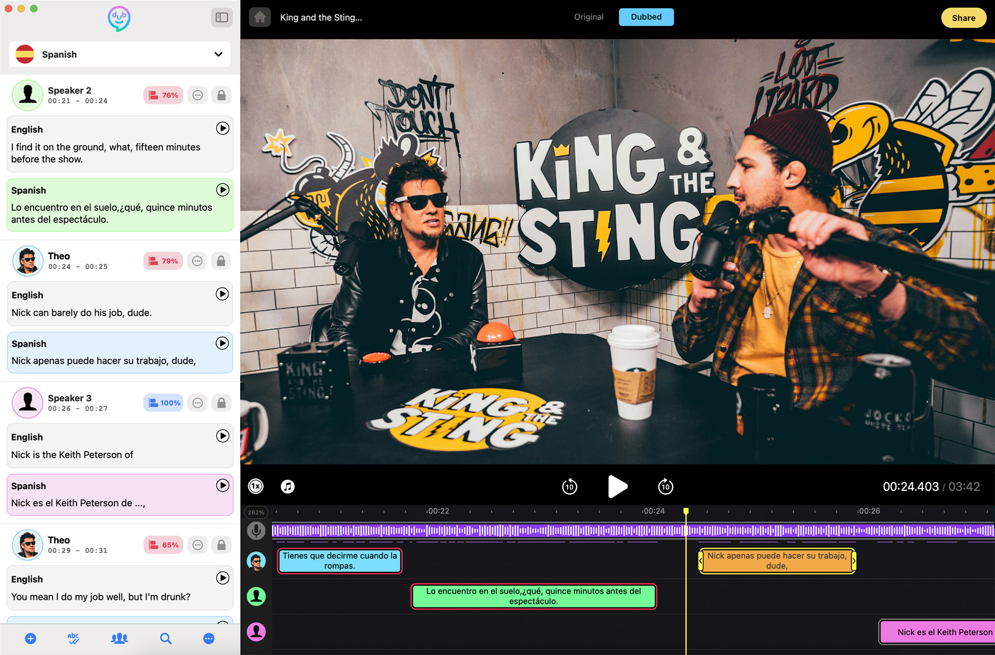Open the Spanish language dropdown
Screen dimensions: 995x655
click(120, 54)
